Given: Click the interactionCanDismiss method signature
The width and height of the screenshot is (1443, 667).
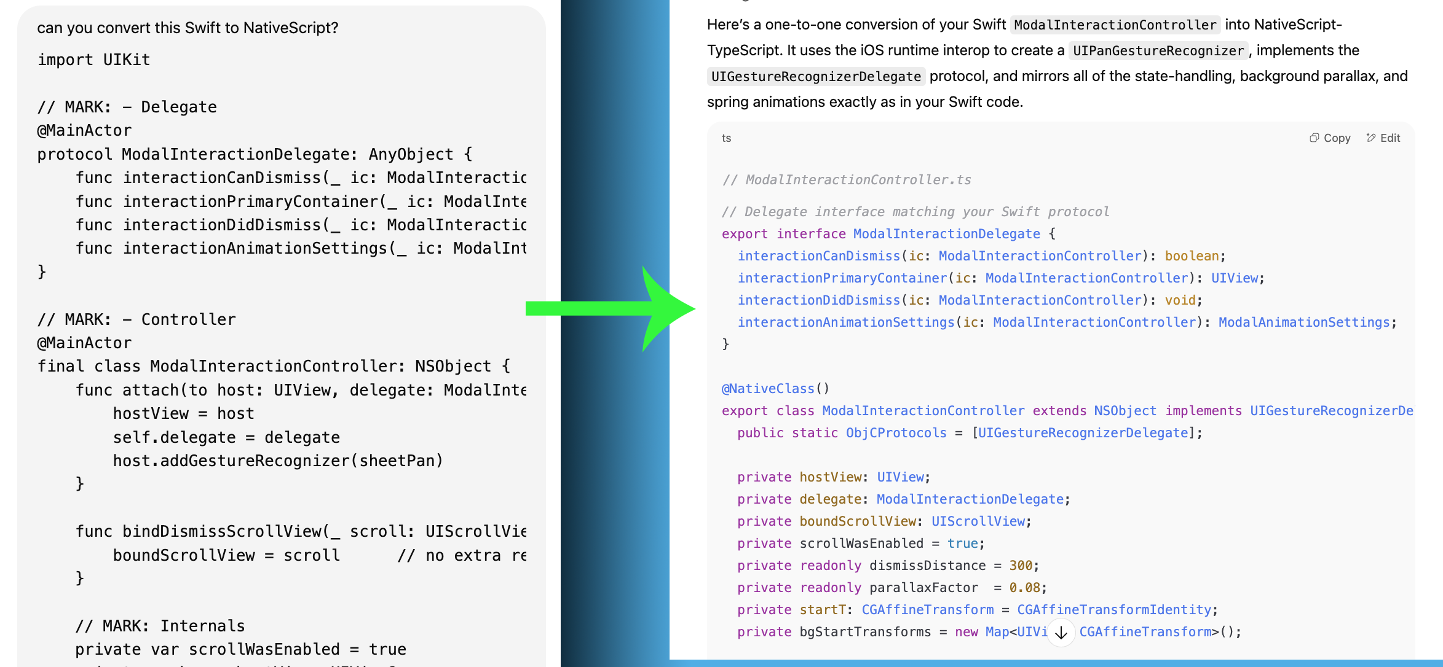Looking at the screenshot, I should click(x=819, y=255).
